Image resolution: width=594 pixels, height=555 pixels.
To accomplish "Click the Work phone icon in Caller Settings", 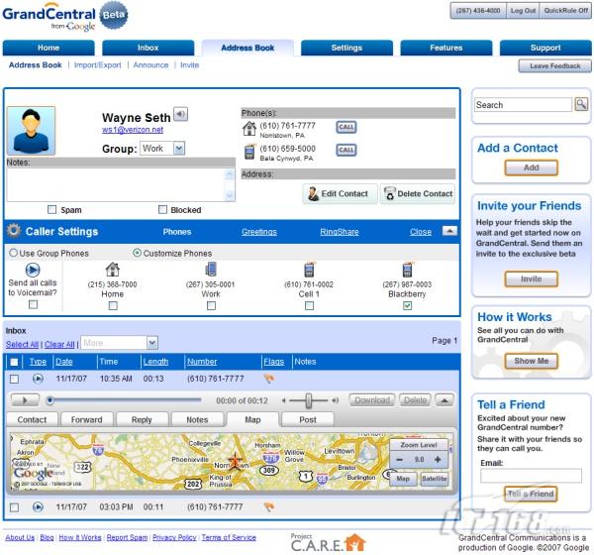I will pyautogui.click(x=211, y=269).
